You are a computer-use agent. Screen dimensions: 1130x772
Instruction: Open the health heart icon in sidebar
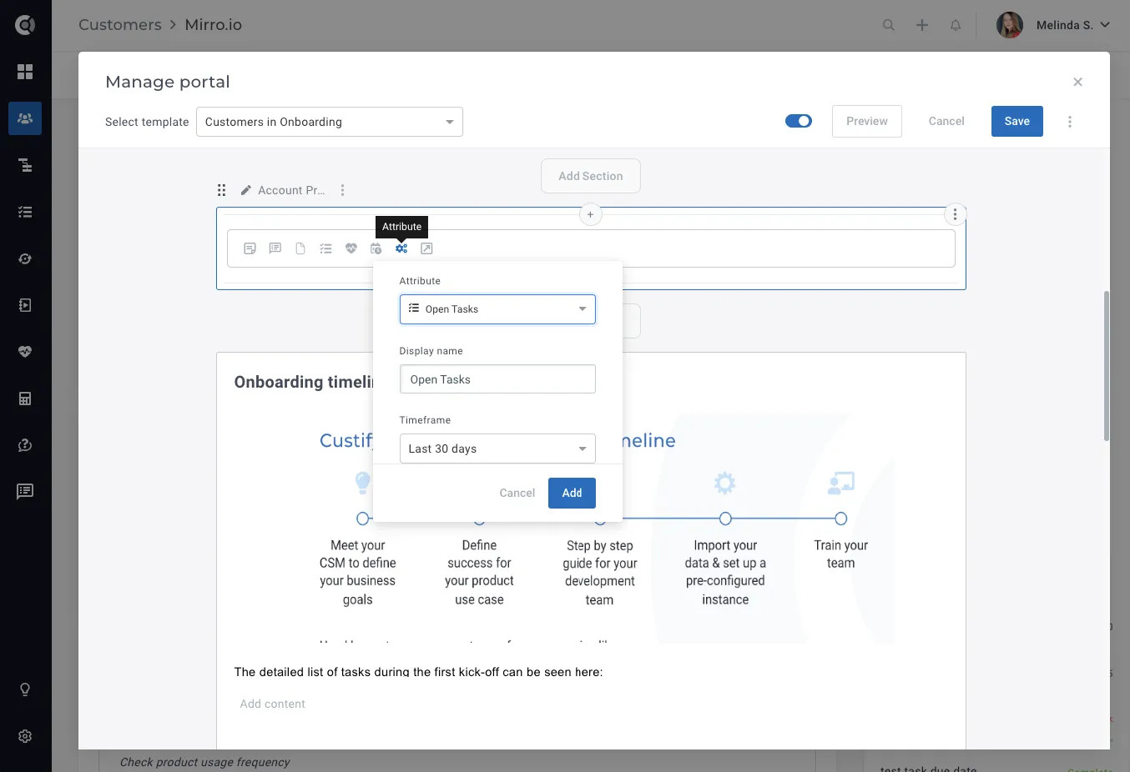pos(25,352)
